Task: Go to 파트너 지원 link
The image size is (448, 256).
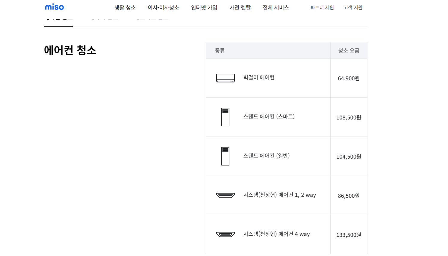Action: (x=322, y=7)
